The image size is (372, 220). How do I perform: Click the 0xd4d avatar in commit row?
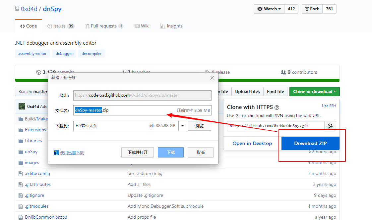coord(22,106)
